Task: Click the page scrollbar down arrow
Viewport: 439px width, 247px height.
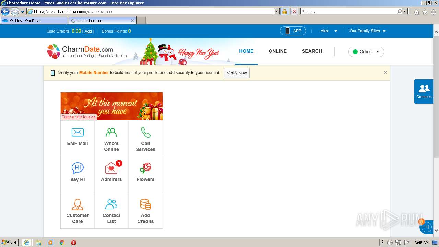Action: 436,230
